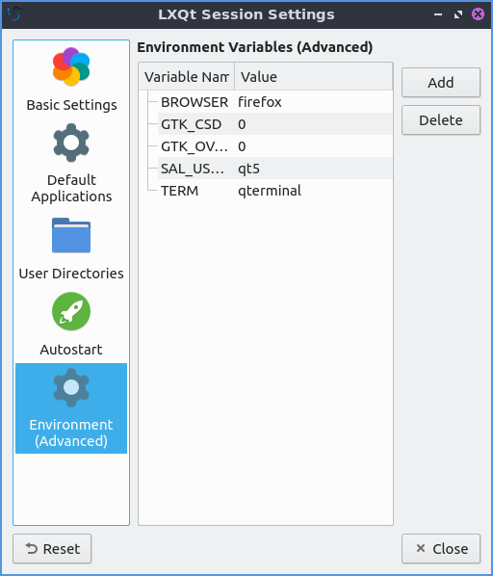Click the firefox value cell
Viewport: 493px width, 576px height.
(x=260, y=102)
